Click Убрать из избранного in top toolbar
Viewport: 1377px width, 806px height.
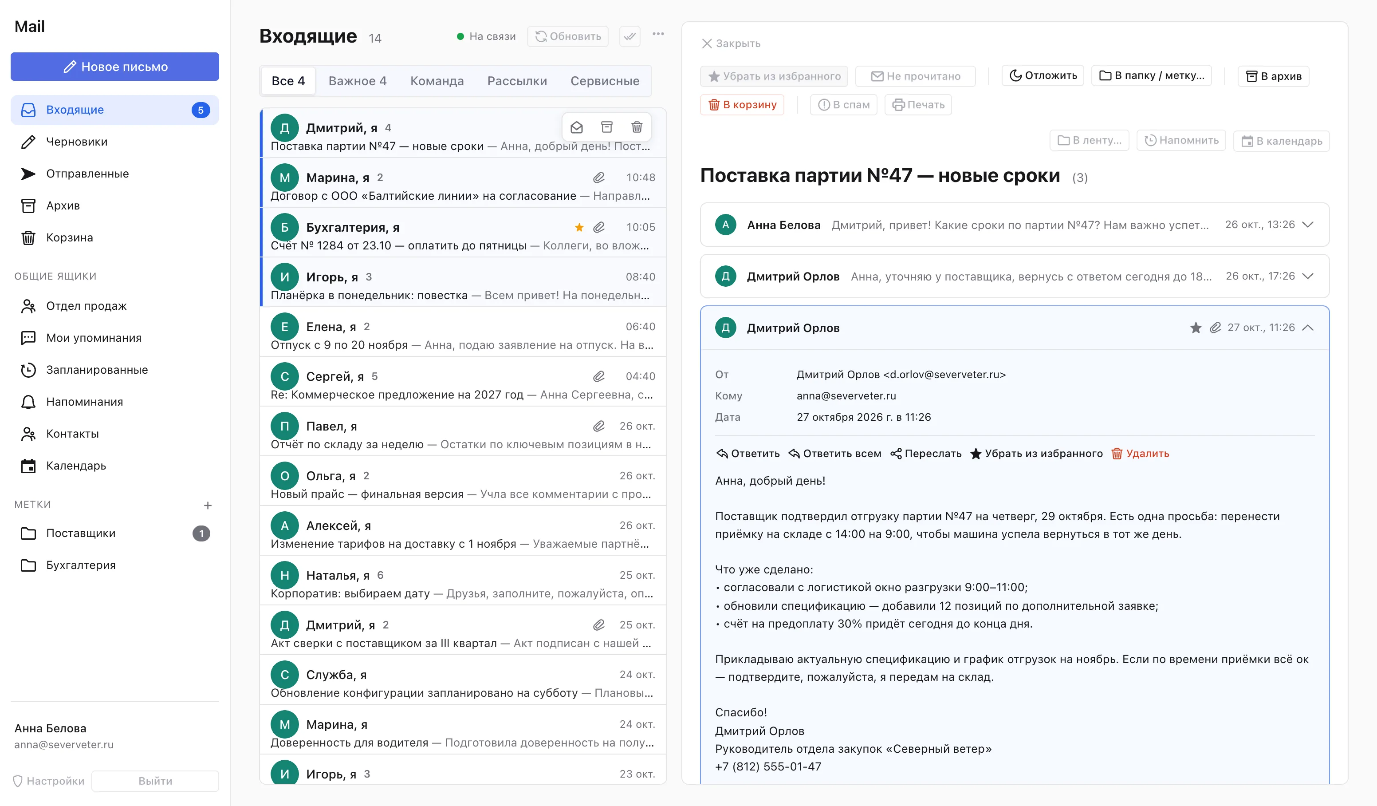point(774,76)
